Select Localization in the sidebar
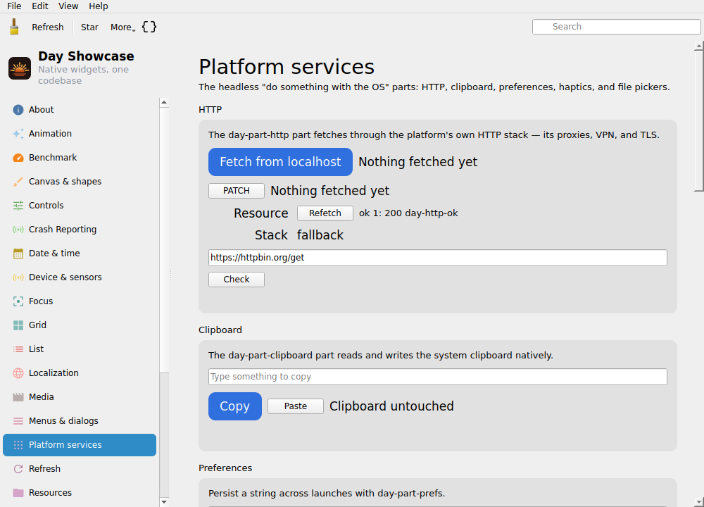The width and height of the screenshot is (704, 507). 80,373
